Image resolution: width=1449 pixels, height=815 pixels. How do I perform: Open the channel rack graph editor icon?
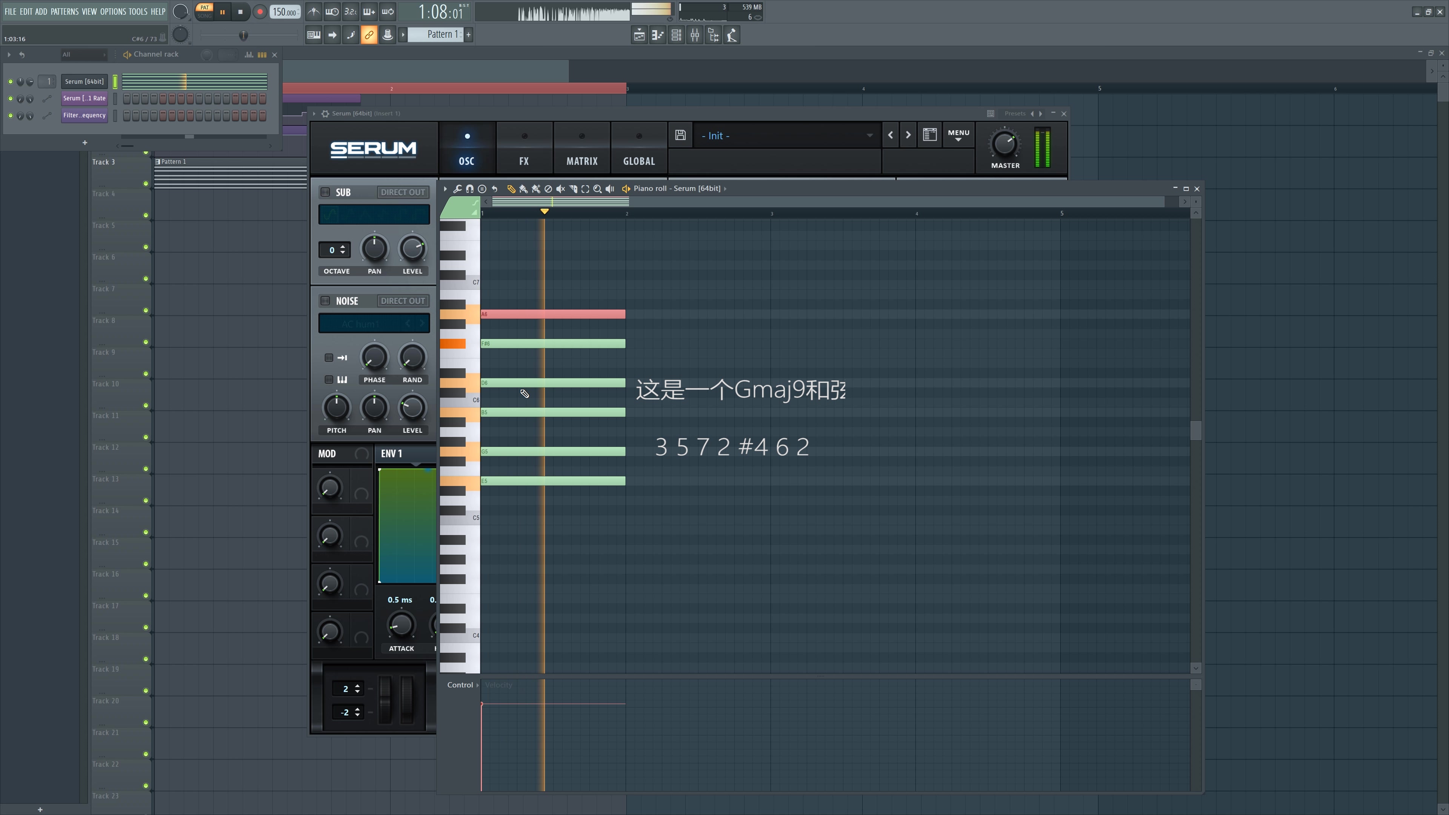[x=249, y=55]
